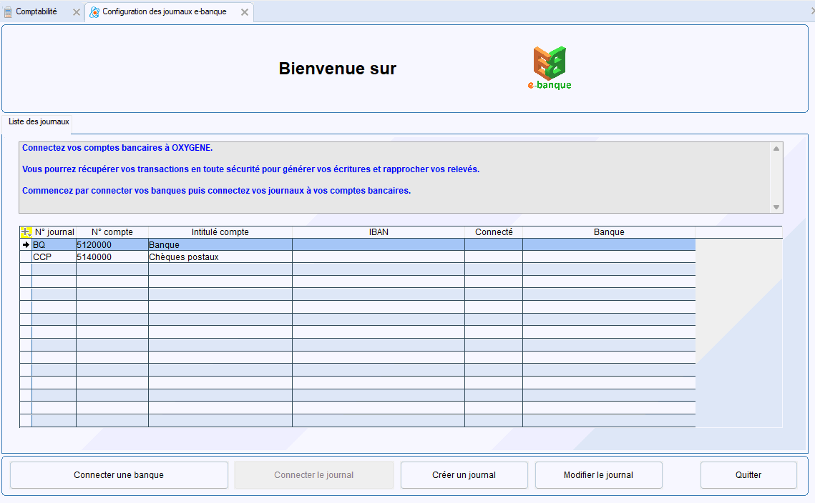This screenshot has width=815, height=503.
Task: Click the IBAN column header
Action: pos(379,232)
